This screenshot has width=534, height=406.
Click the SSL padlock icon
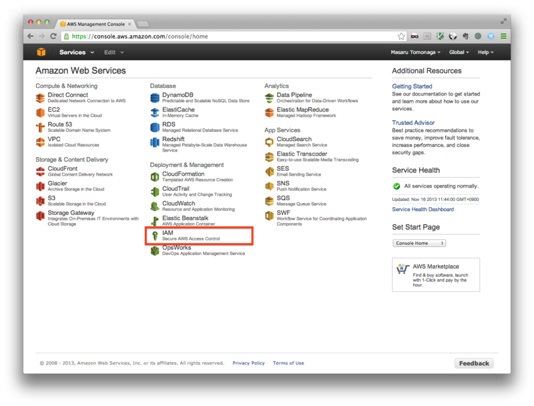click(66, 36)
